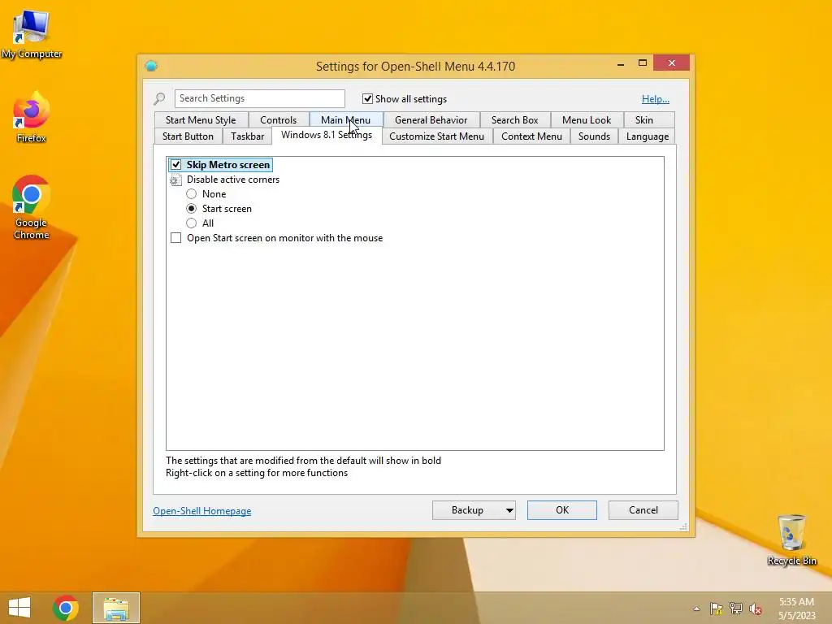This screenshot has width=832, height=624.
Task: Minimize the Open-Shell settings window
Action: click(620, 64)
